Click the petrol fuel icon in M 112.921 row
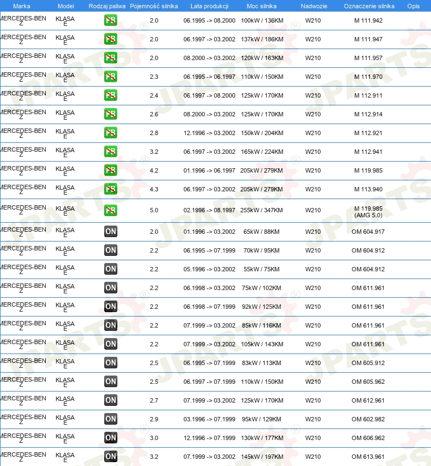 [x=110, y=132]
